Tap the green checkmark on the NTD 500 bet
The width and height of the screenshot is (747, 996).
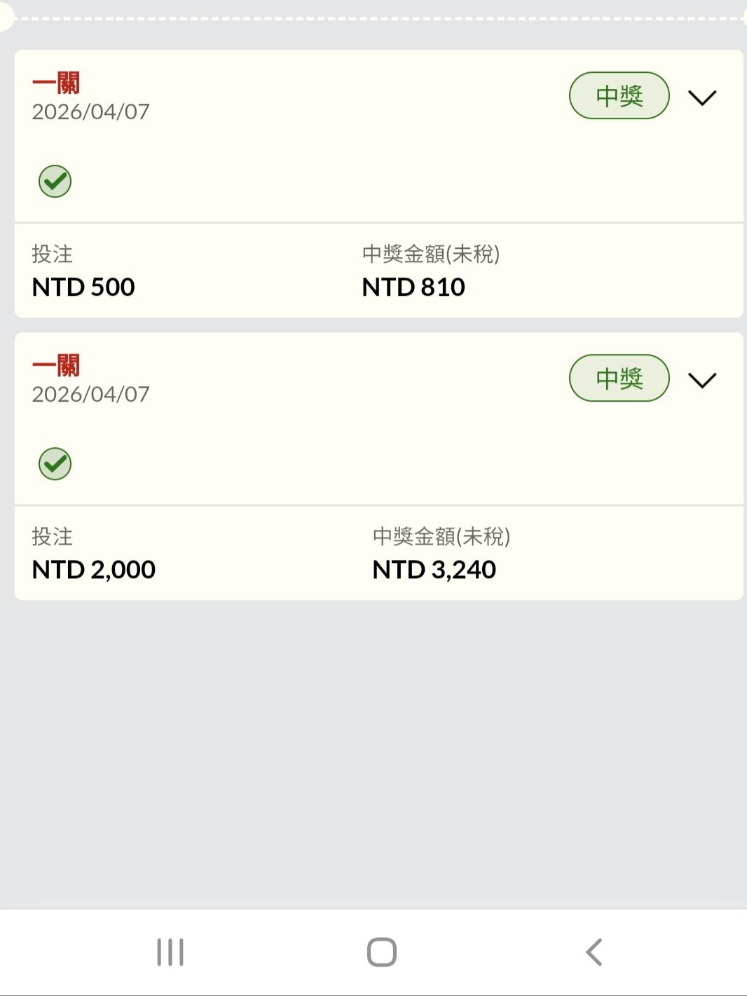(55, 182)
